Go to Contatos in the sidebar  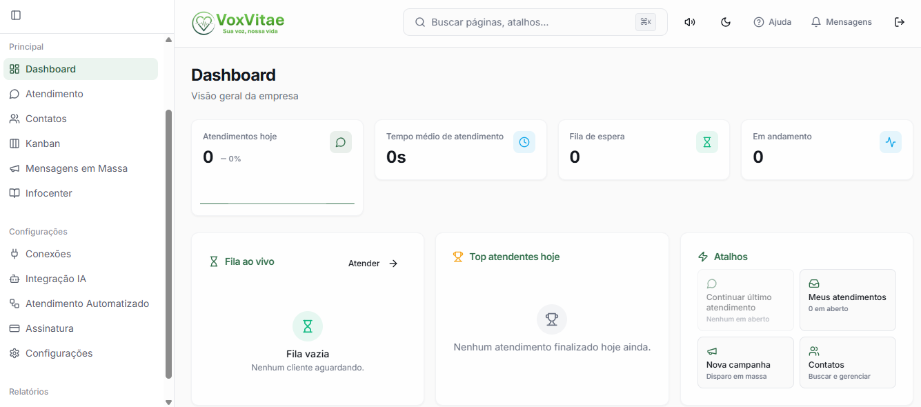(81, 119)
